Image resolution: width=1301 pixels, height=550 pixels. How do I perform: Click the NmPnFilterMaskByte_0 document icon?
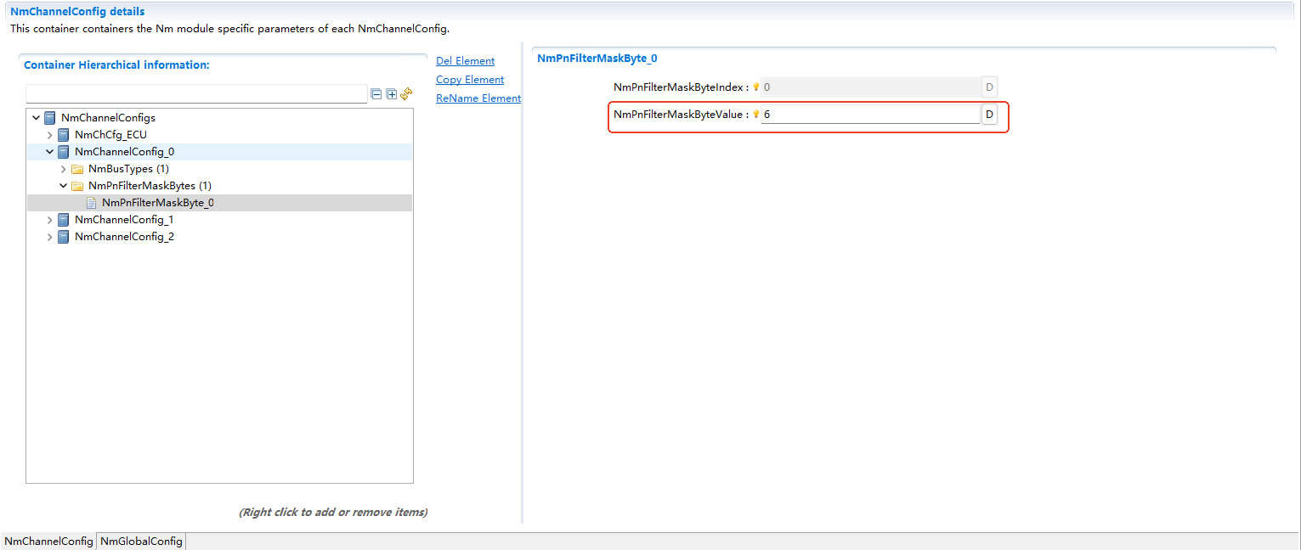pos(91,203)
